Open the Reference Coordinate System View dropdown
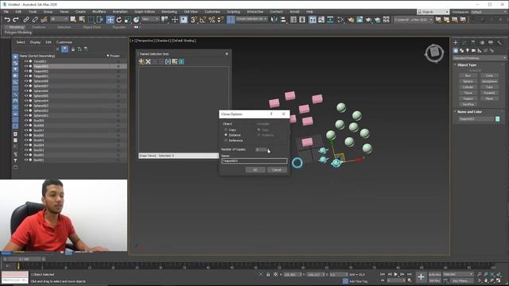Image resolution: width=509 pixels, height=286 pixels. pos(150,19)
